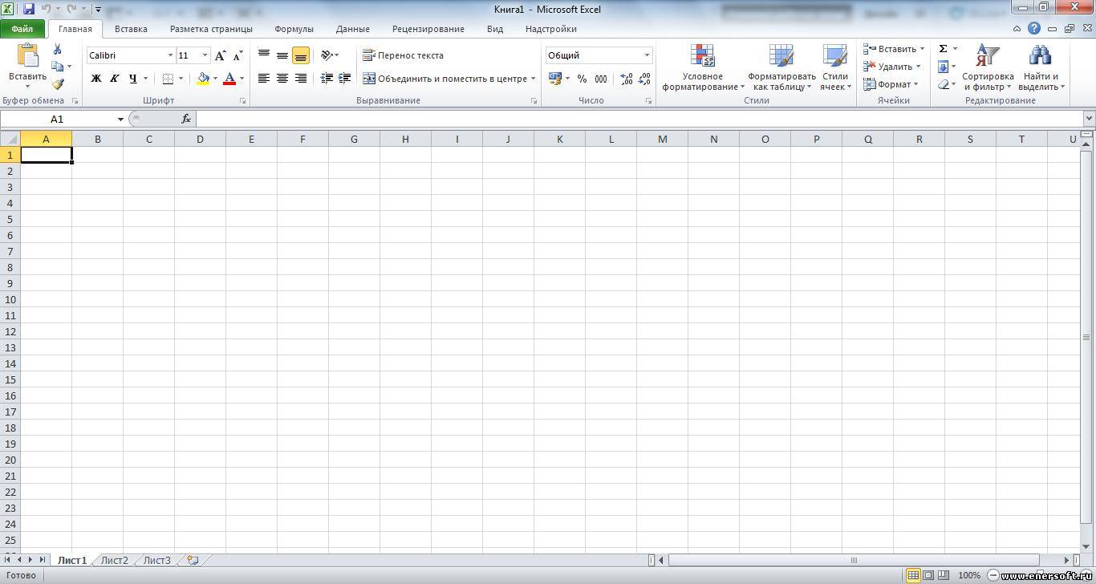Open Conditional Formatting (Условное форматирование)
This screenshot has width=1096, height=584.
pos(703,67)
